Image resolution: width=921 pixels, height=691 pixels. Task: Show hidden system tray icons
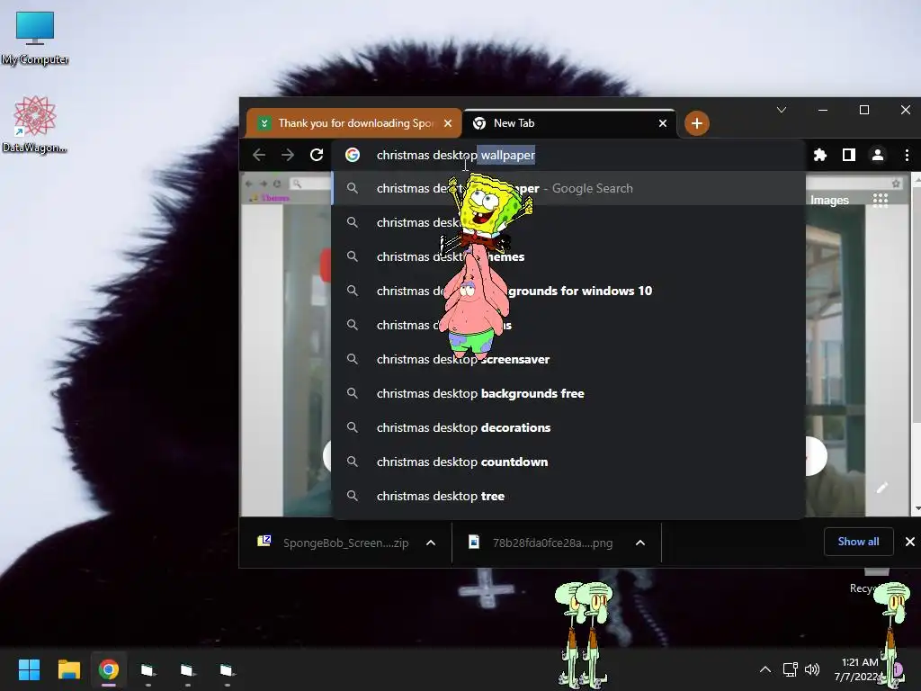point(765,669)
